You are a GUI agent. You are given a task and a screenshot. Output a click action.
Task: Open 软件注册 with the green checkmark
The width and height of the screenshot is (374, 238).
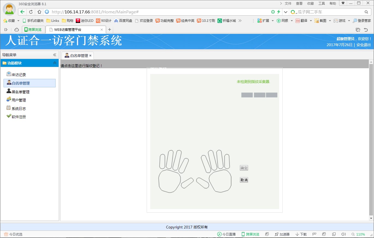pos(19,117)
